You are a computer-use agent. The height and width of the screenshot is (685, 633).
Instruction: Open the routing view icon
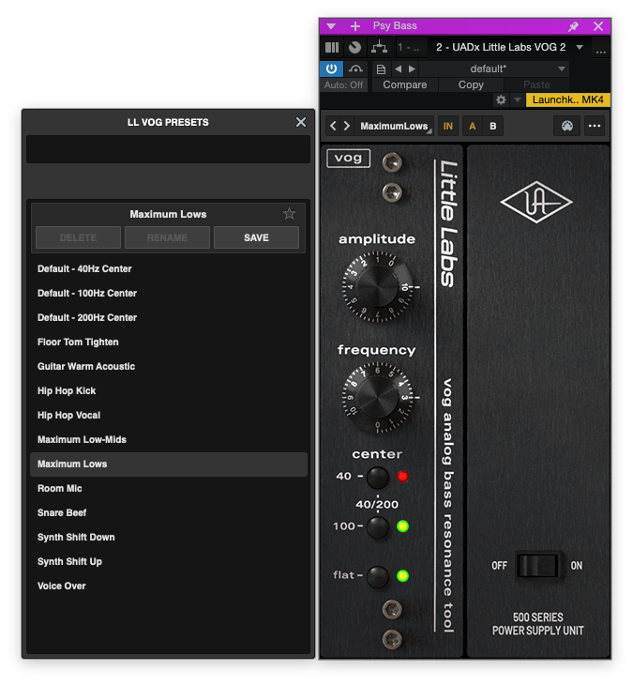379,47
